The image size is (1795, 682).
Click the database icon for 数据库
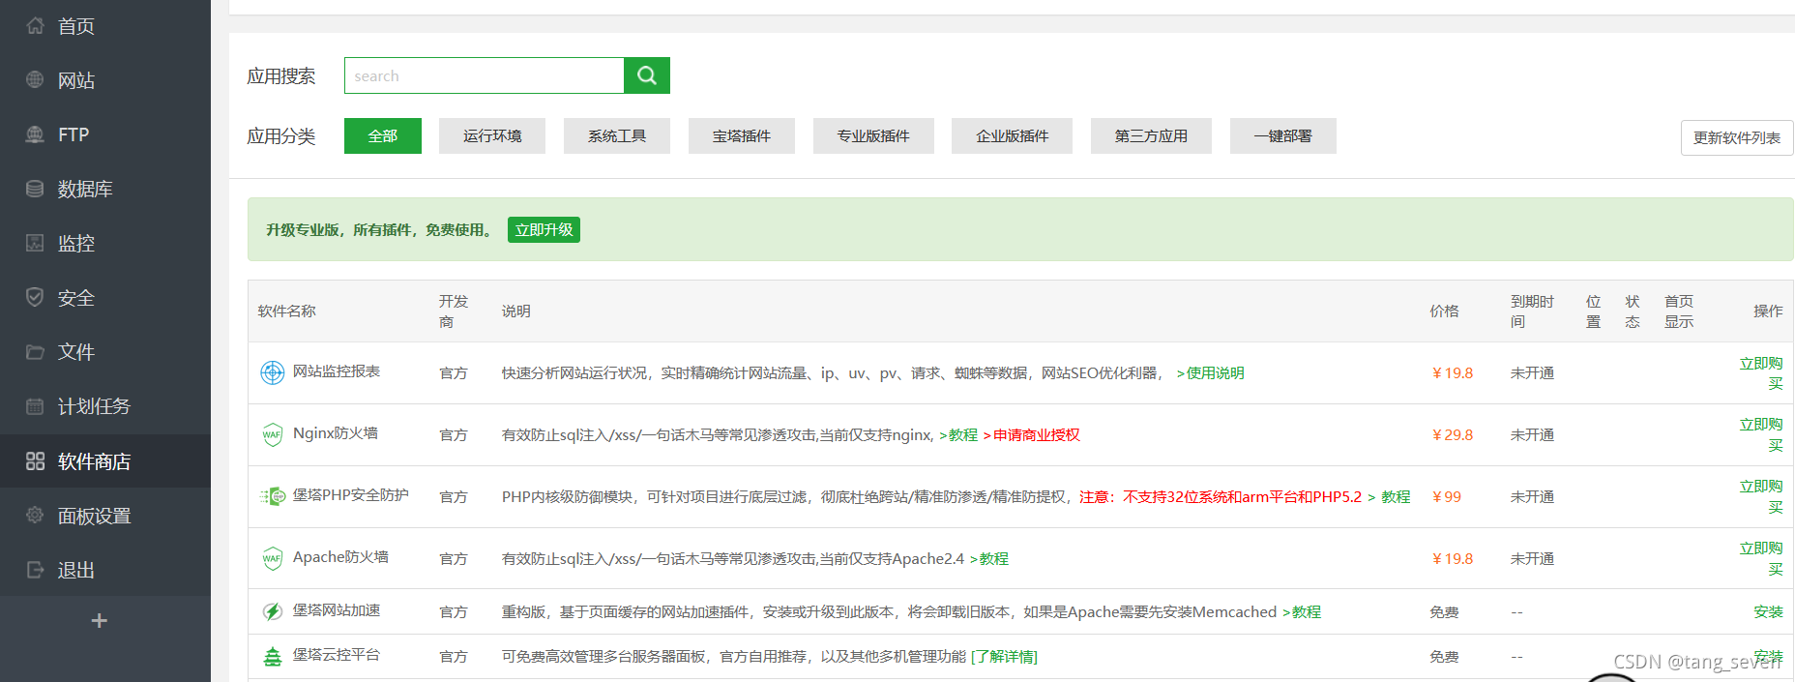click(x=35, y=189)
